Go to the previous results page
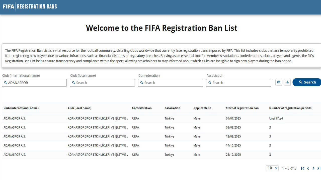Image resolution: width=321 pixels, height=180 pixels. point(308,168)
